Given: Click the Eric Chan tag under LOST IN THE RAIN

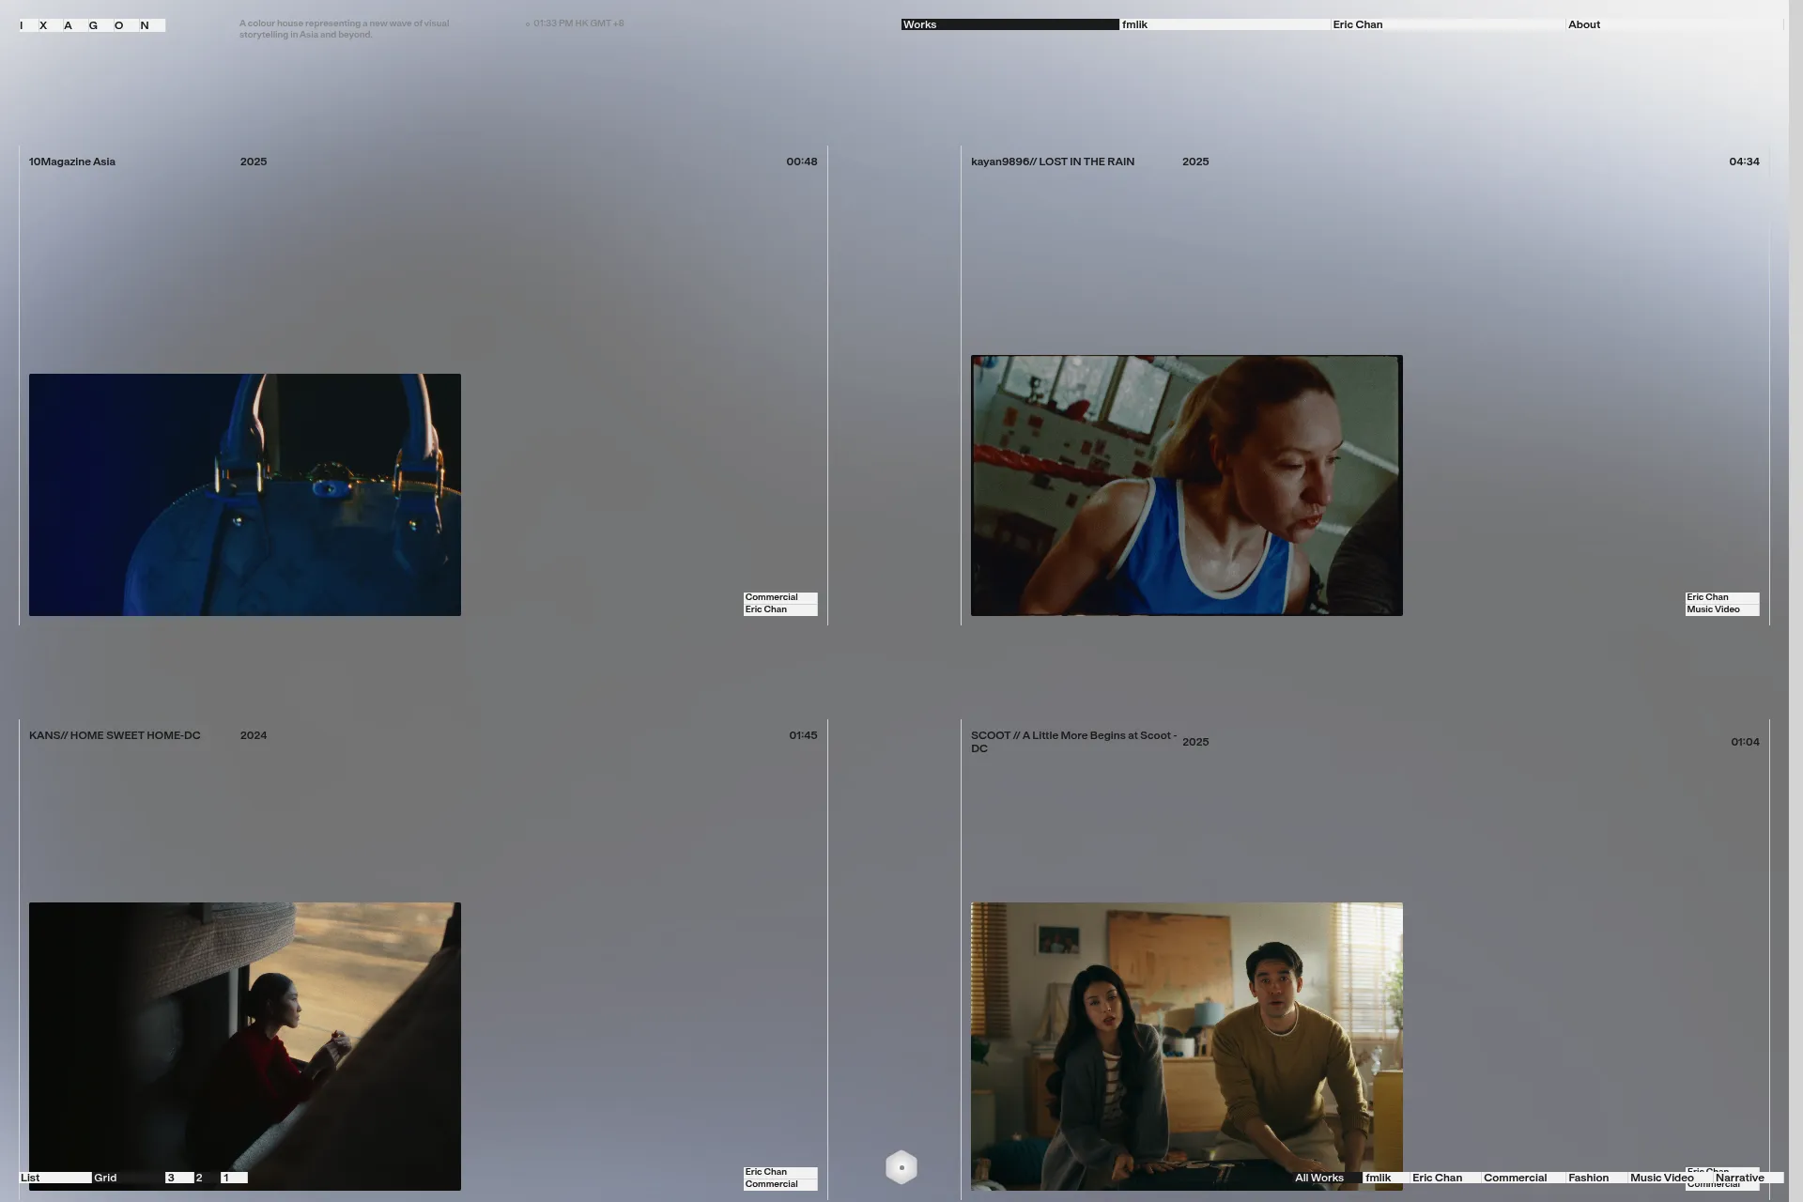Looking at the screenshot, I should tap(1711, 596).
